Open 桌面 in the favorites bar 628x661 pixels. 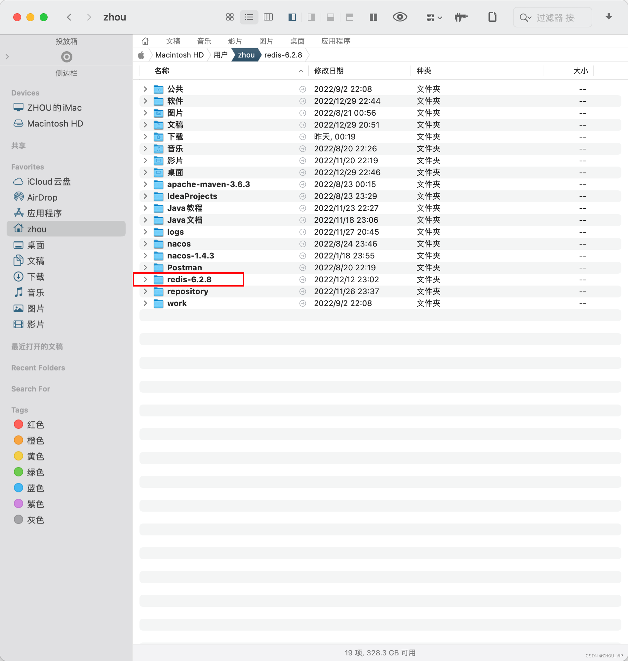(297, 41)
